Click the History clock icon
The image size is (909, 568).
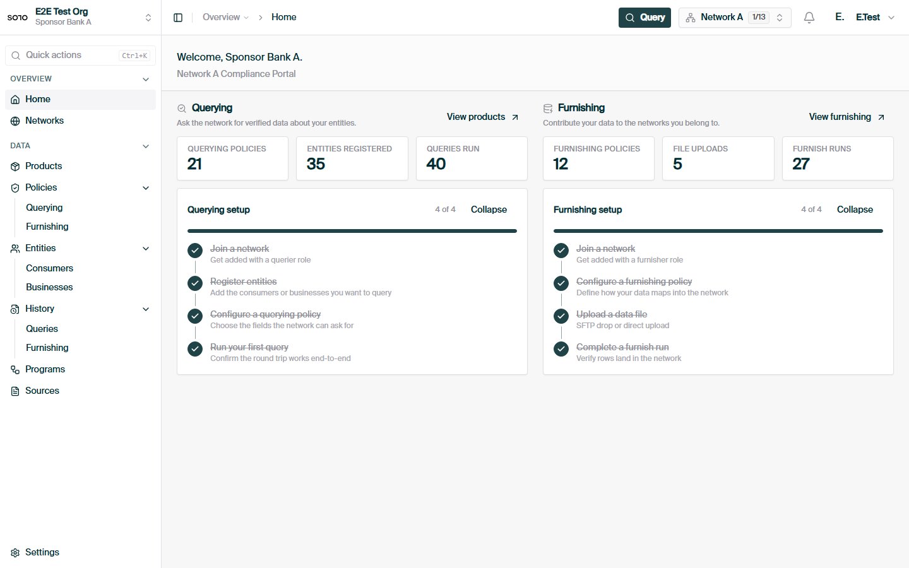pos(15,309)
